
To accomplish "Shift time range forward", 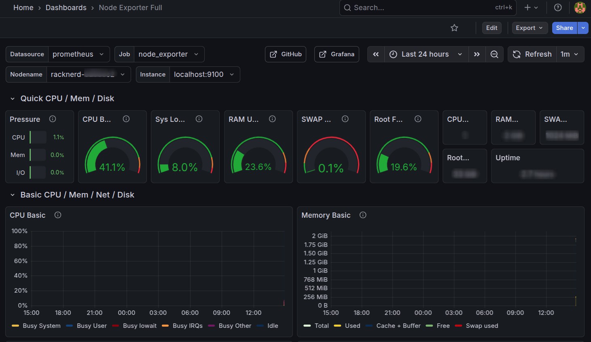I will [477, 54].
